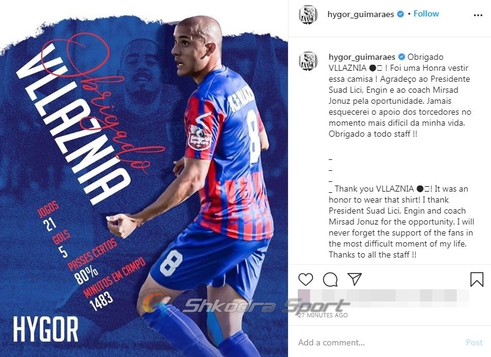
Task: Click the English caption translation text
Action: click(401, 222)
